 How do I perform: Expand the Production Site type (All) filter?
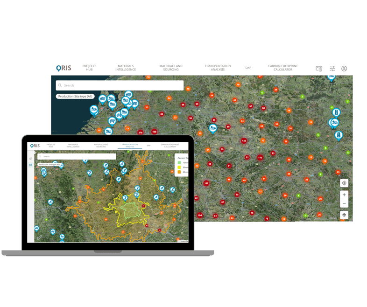pos(75,96)
